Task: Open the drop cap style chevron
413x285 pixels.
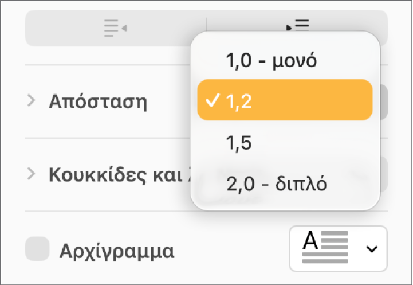Action: point(372,249)
